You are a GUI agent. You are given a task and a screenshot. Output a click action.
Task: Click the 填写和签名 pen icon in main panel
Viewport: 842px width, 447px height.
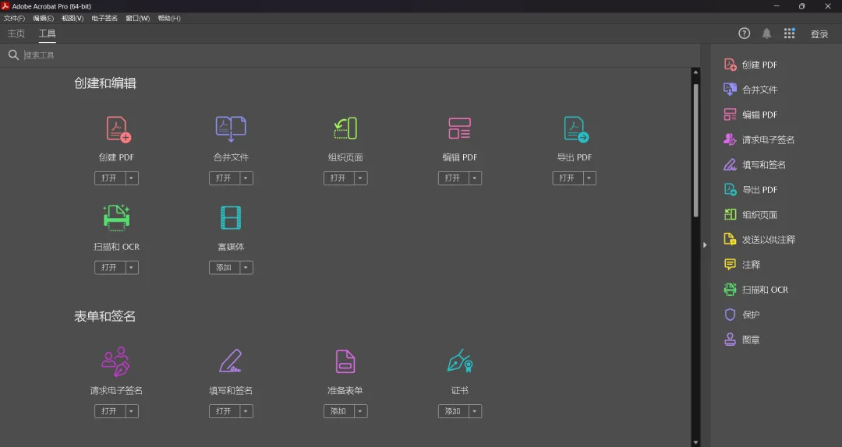click(230, 361)
